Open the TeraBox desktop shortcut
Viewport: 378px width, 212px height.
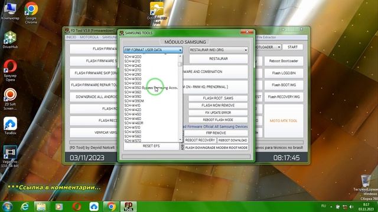pos(10,125)
